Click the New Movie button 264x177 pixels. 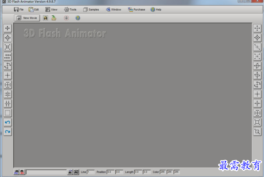click(x=27, y=18)
